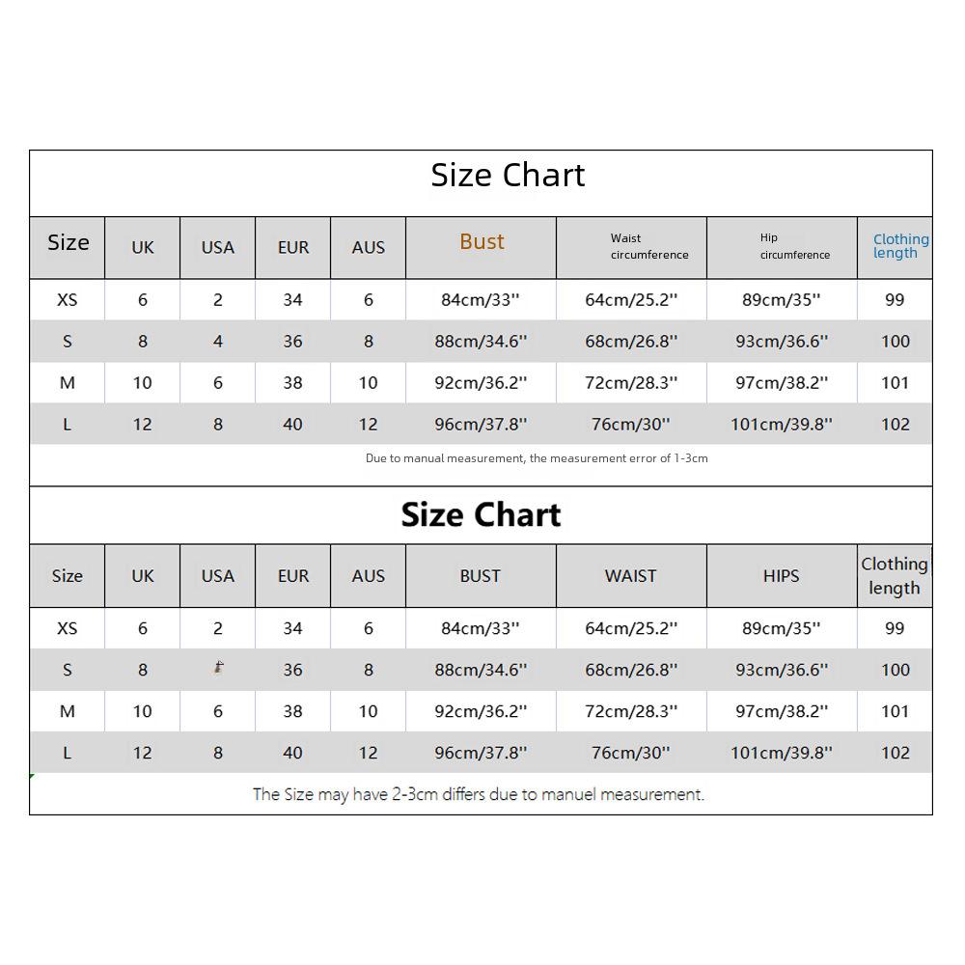Click 76cm/30'' waist cell in lower chart
965x965 pixels.
click(630, 753)
